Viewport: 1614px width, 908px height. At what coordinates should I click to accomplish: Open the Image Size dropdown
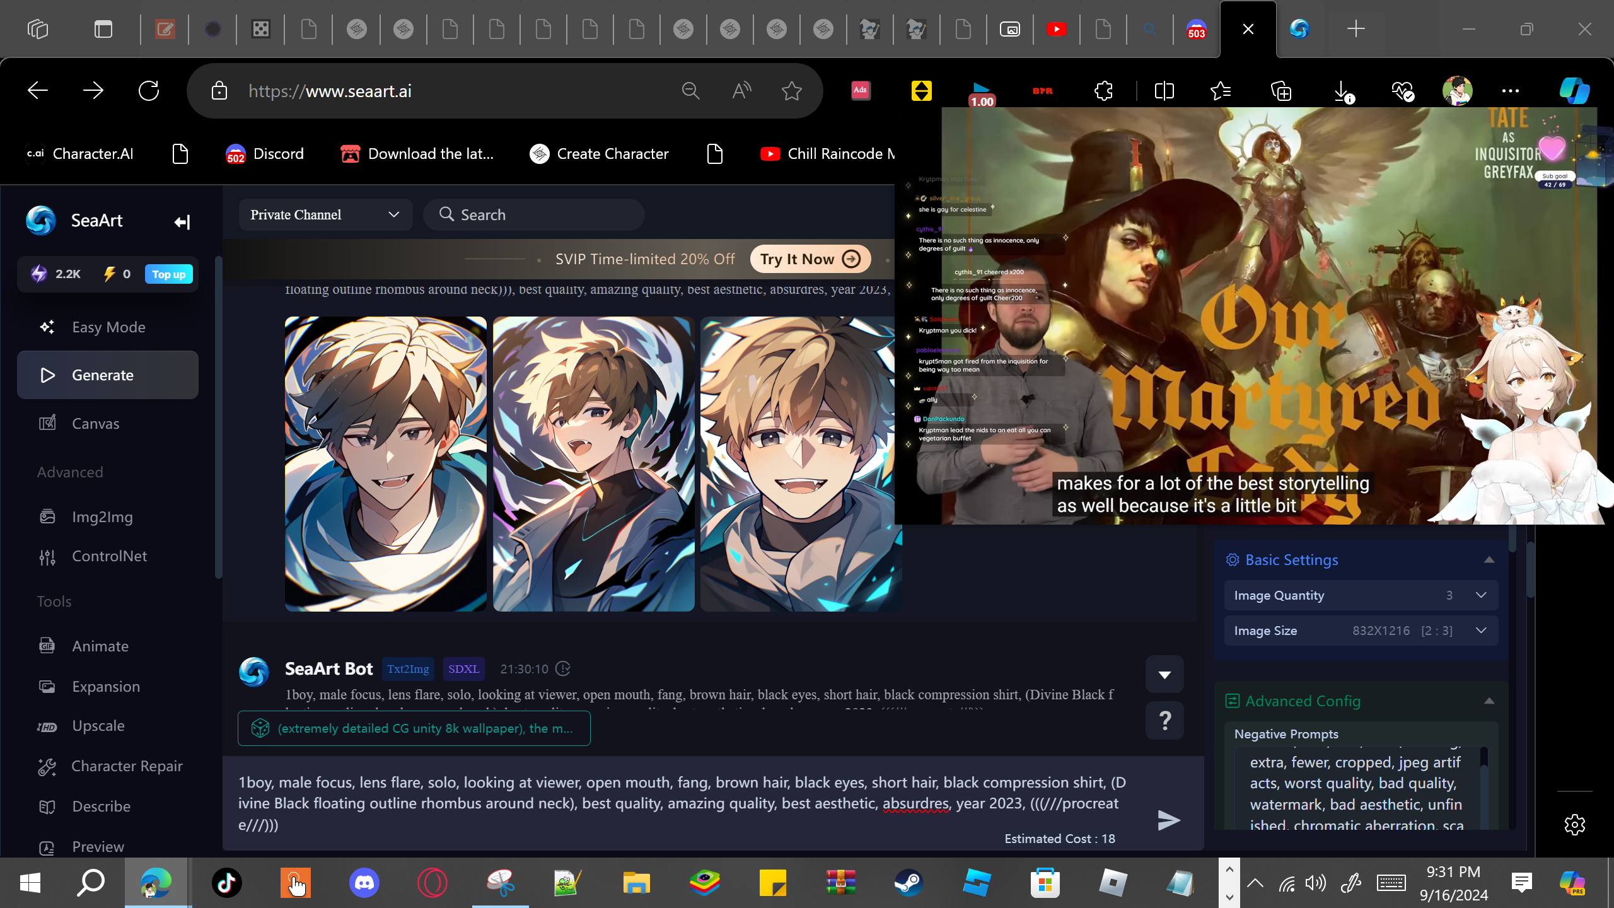pos(1361,631)
